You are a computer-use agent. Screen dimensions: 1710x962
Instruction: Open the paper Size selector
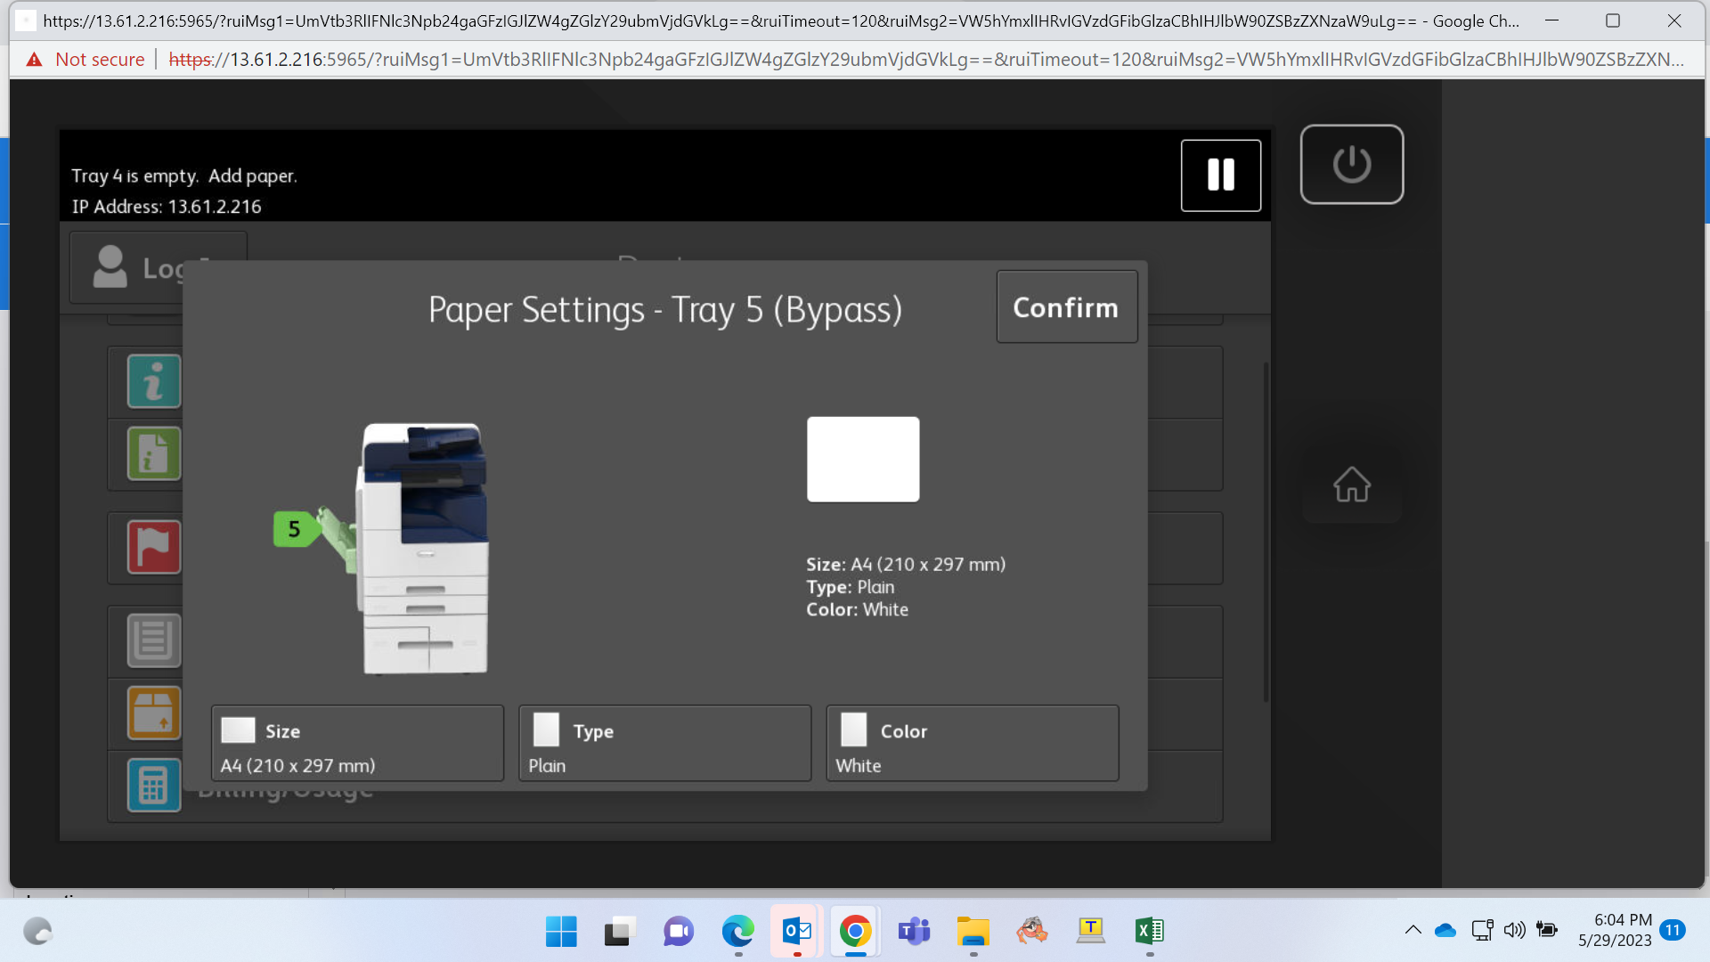(357, 744)
